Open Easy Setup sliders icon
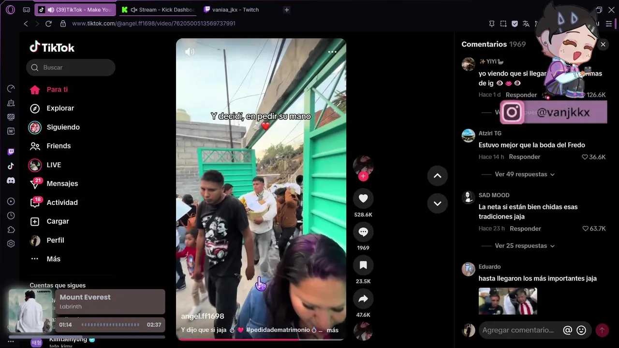619x348 pixels. (x=609, y=23)
